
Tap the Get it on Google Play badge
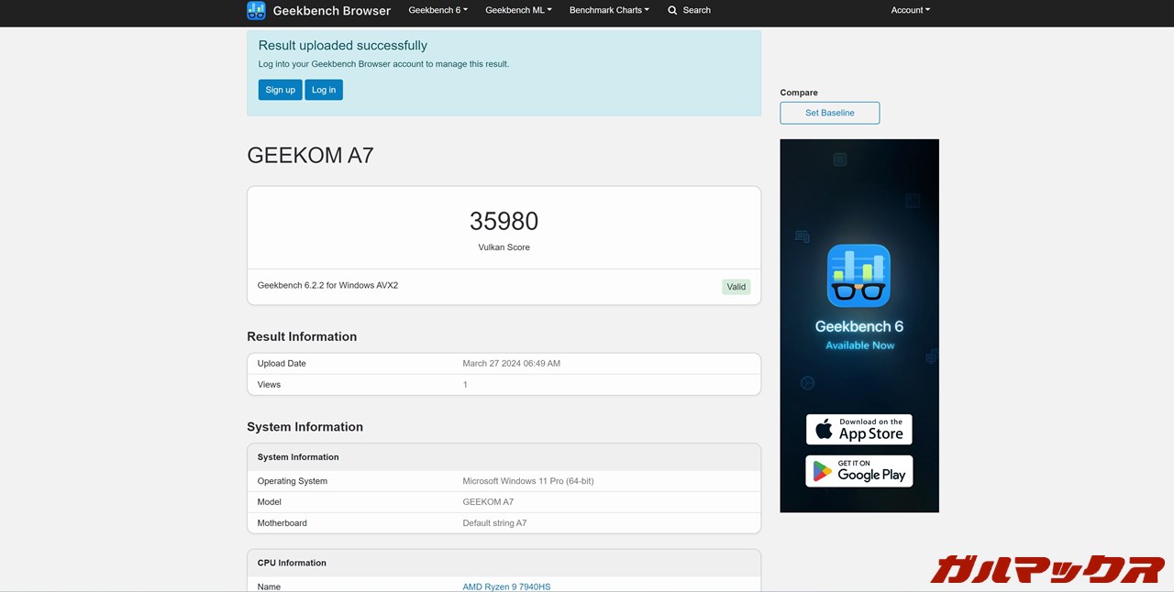[858, 471]
